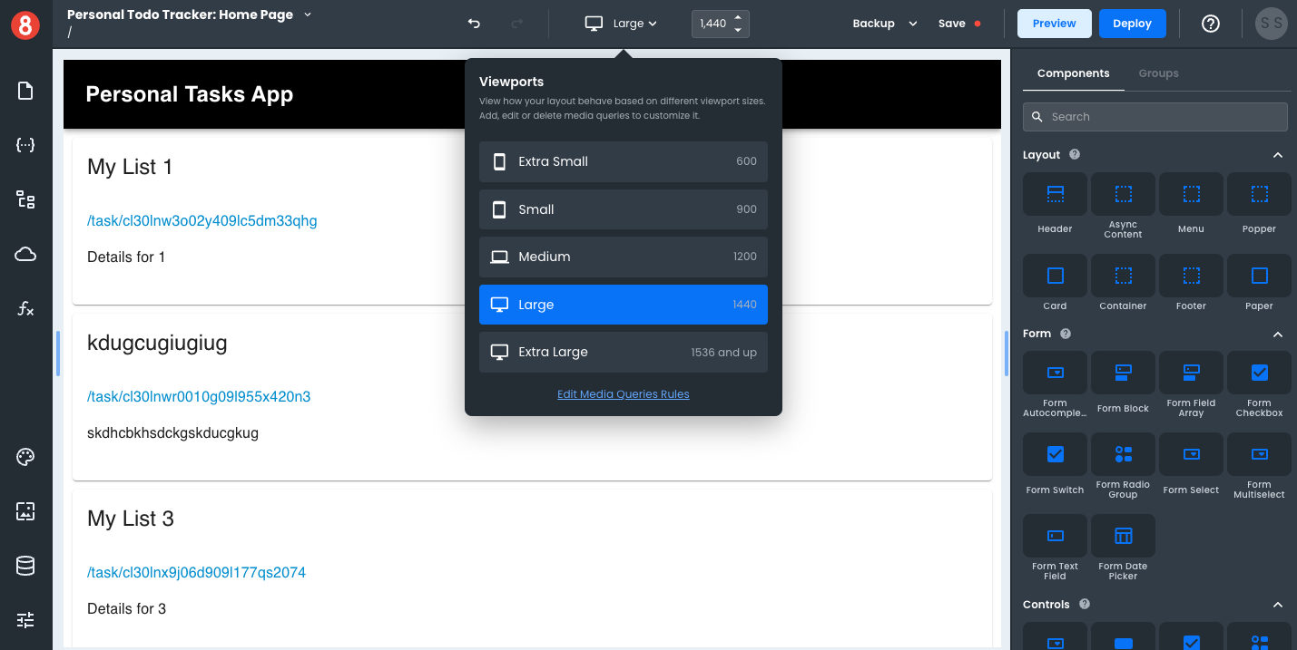The width and height of the screenshot is (1297, 650).
Task: Click the cloud icon in left sidebar
Action: tap(25, 255)
